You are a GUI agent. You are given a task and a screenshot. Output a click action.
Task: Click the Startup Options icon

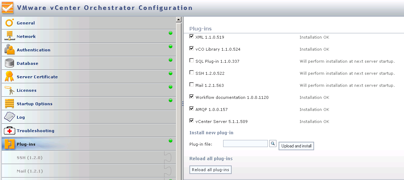(x=9, y=103)
